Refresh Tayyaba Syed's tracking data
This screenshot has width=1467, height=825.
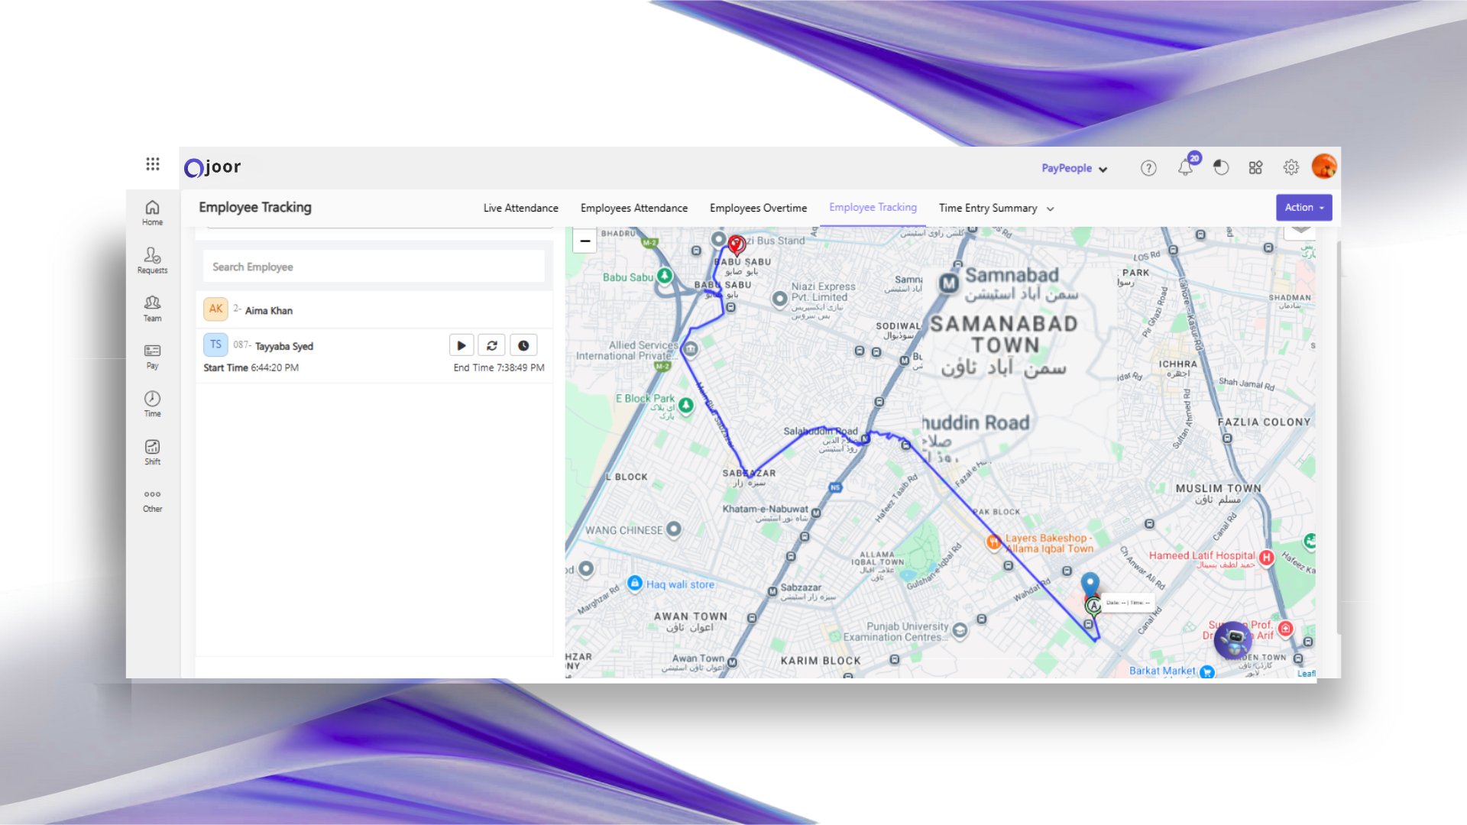coord(492,345)
